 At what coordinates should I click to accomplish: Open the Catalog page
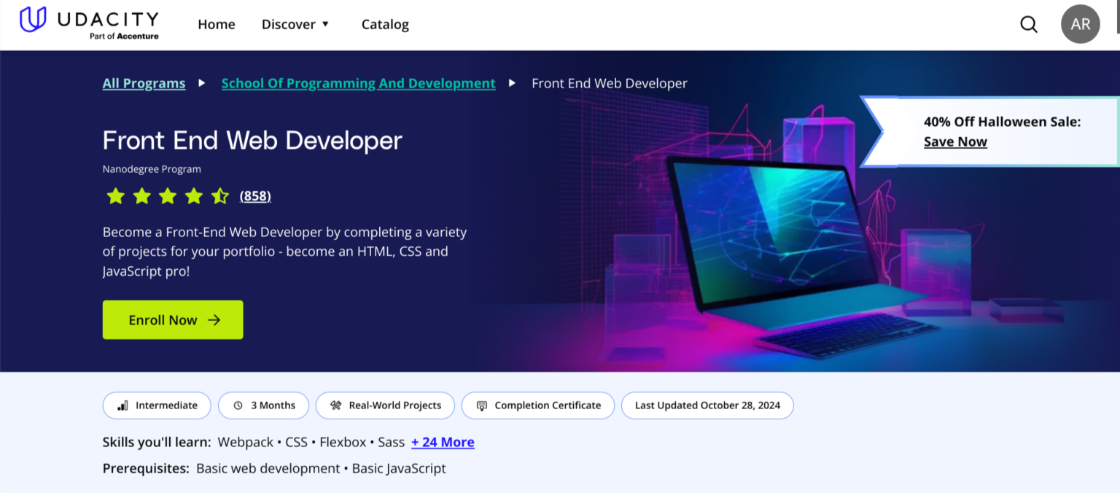[385, 23]
